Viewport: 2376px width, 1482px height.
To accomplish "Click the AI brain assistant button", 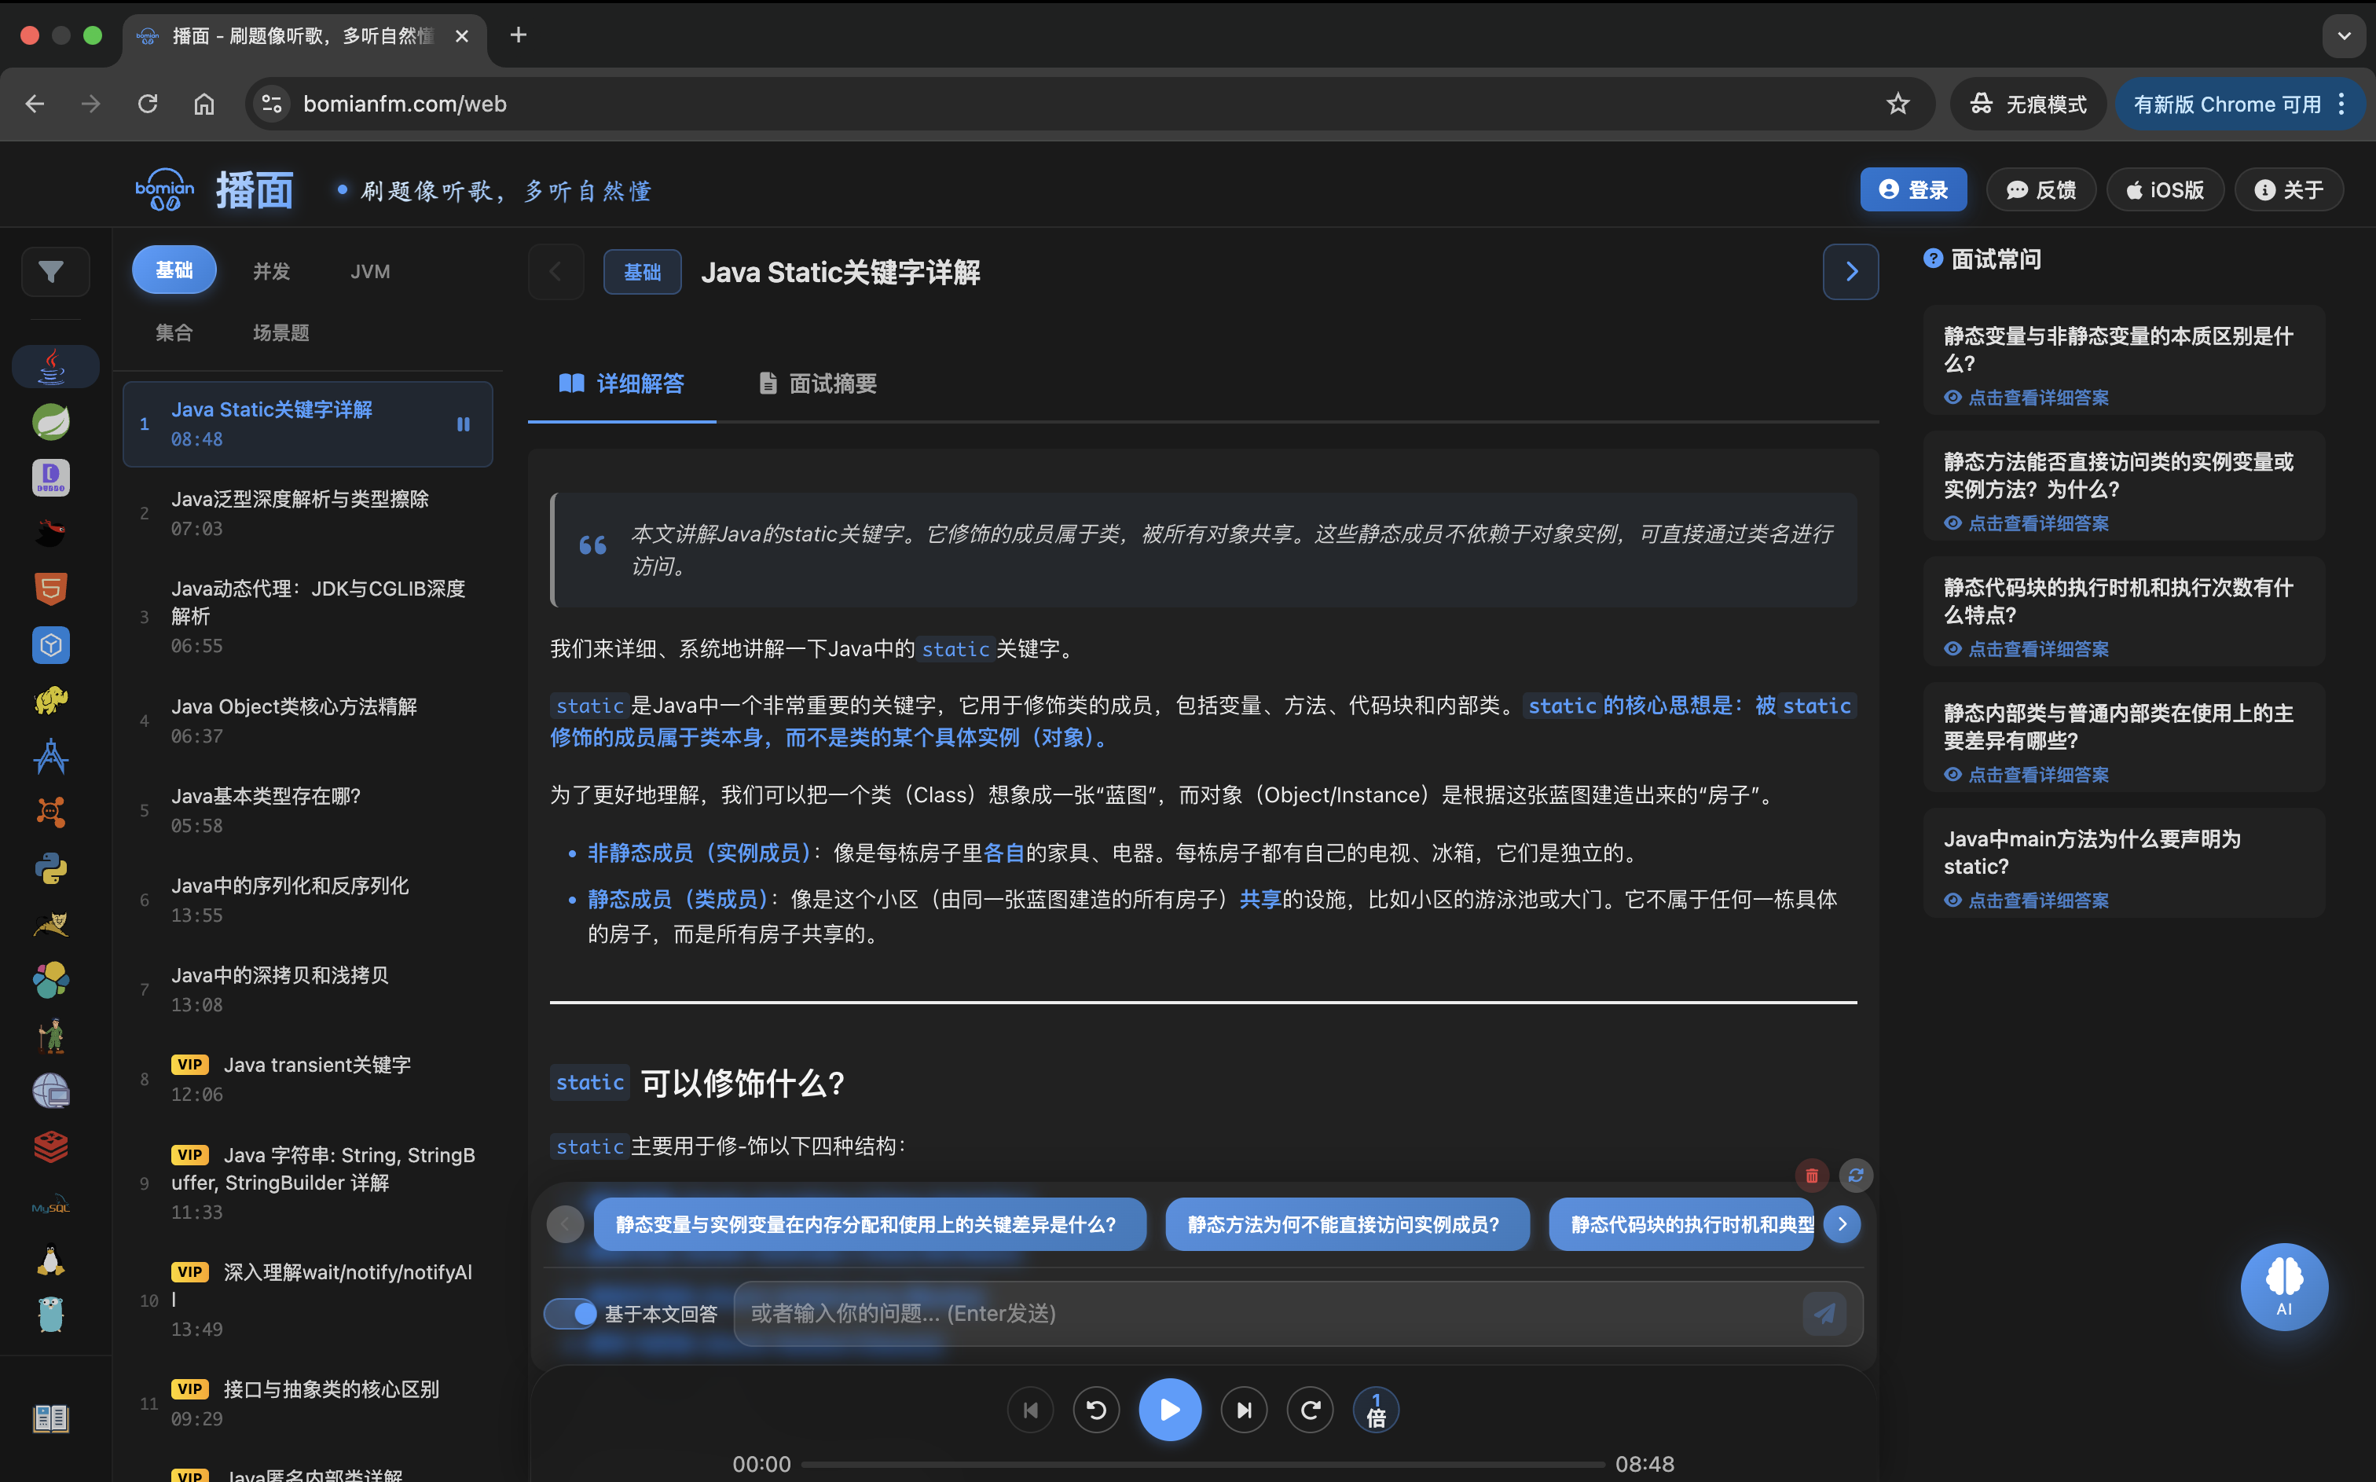I will coord(2284,1286).
